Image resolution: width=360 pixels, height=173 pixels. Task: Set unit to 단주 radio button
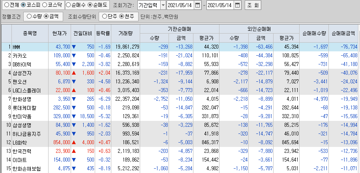(105, 16)
